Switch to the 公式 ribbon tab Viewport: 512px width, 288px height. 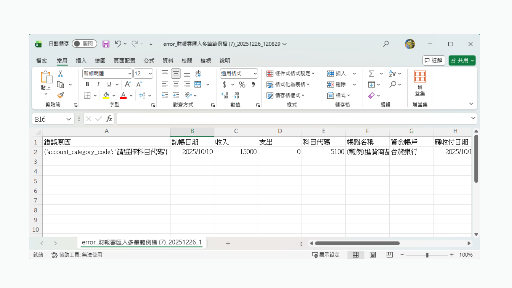[x=149, y=61]
